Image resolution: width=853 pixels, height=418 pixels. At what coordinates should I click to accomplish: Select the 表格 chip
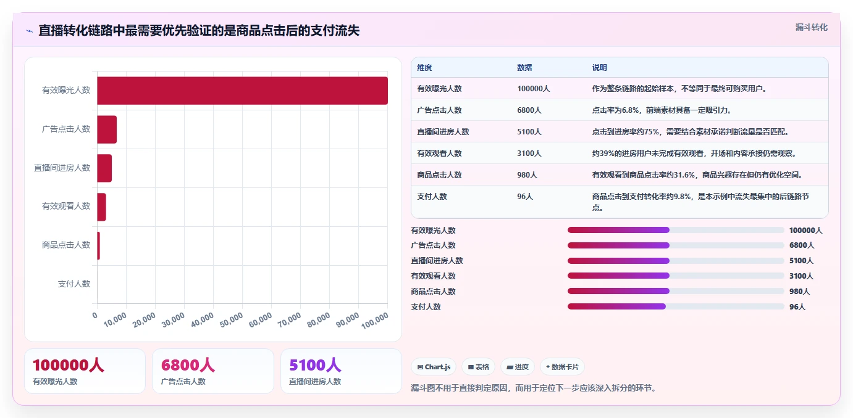(479, 367)
